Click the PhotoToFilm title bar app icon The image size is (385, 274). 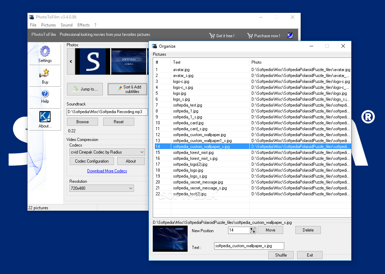[x=31, y=17]
